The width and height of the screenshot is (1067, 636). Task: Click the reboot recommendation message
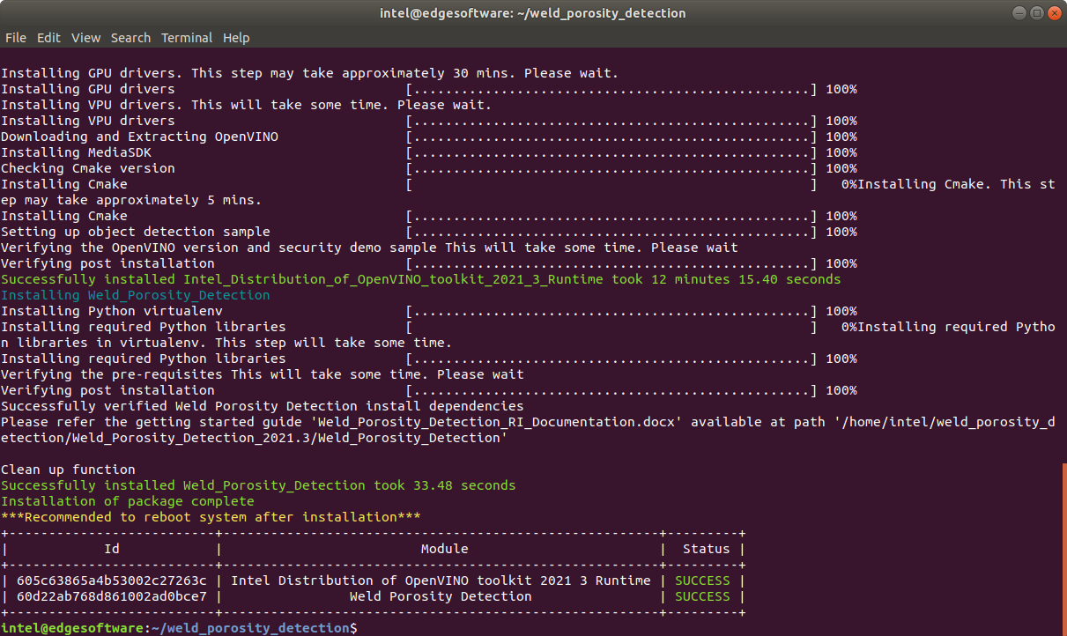[211, 517]
